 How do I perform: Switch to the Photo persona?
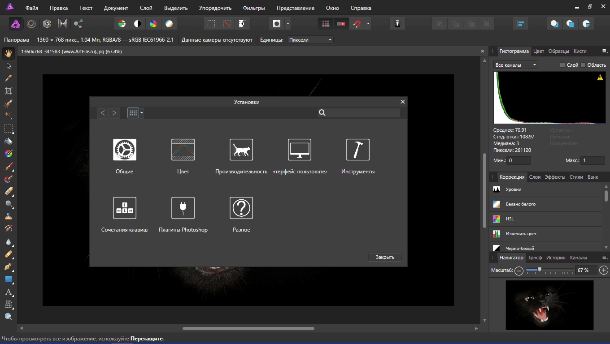(x=16, y=24)
